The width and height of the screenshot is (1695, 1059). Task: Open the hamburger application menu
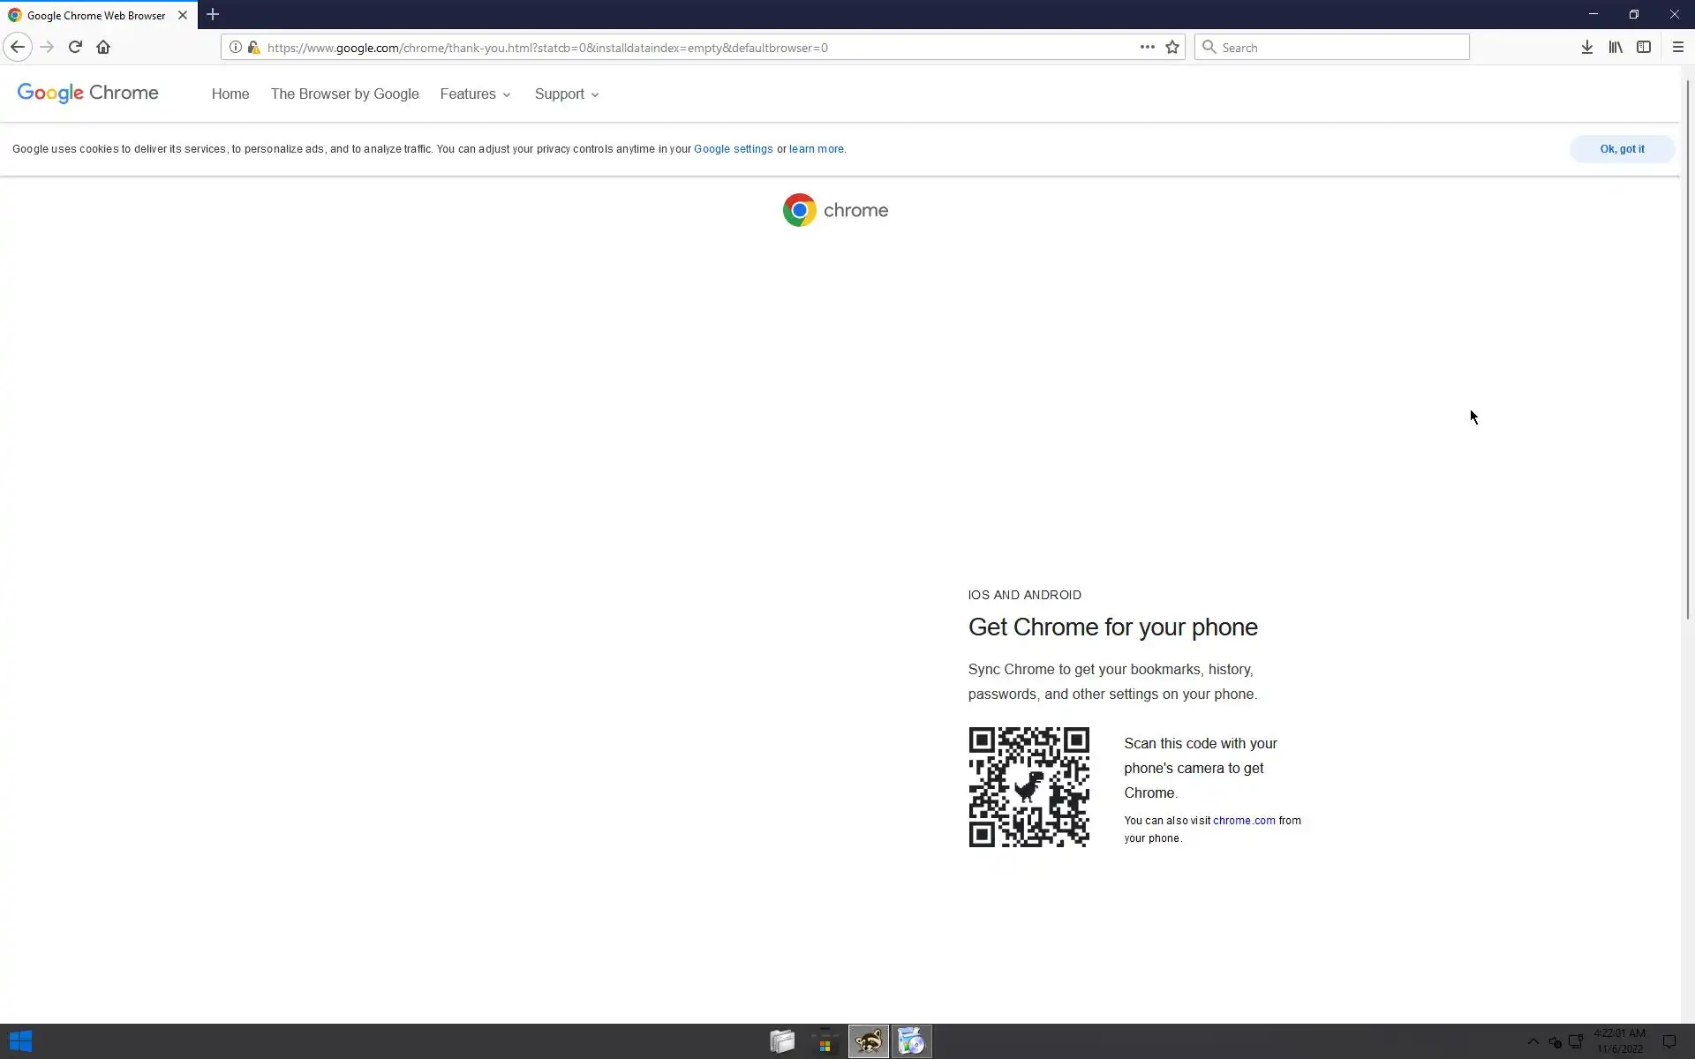point(1677,48)
